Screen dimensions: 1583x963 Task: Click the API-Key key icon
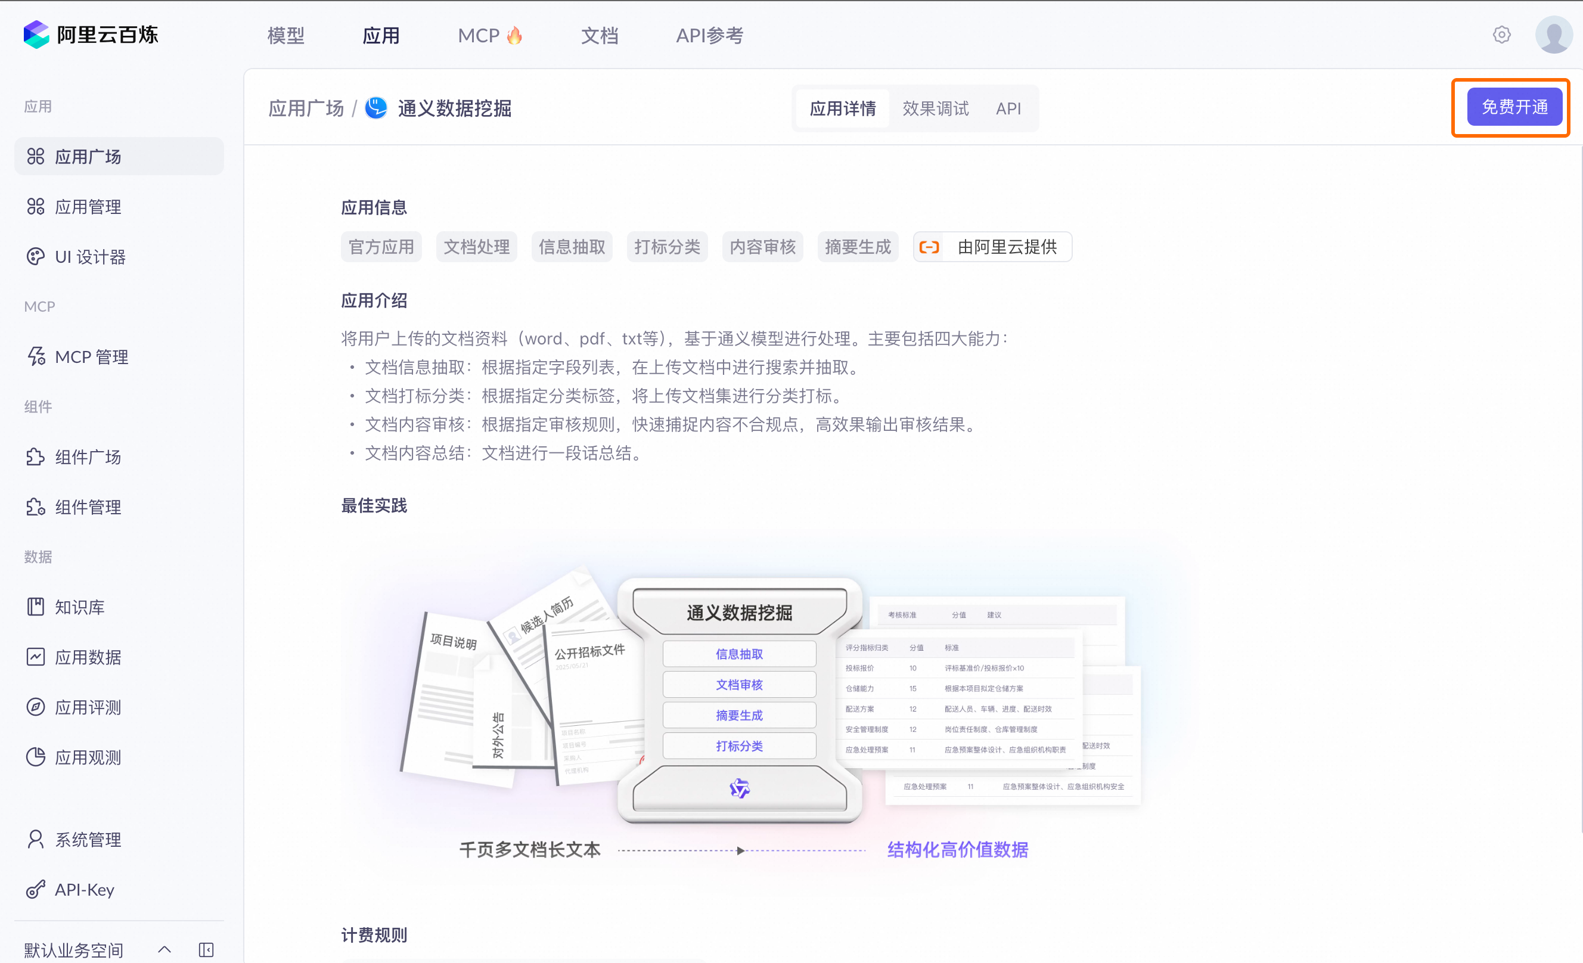click(36, 889)
